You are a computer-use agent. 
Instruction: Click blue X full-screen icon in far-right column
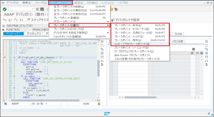206,53
